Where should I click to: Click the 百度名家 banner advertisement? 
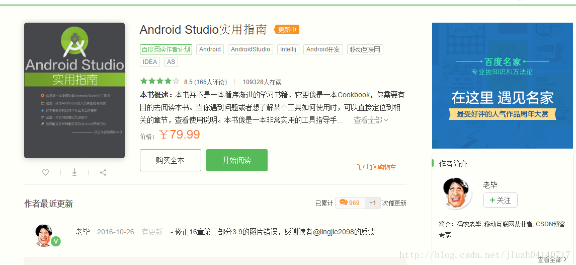[x=503, y=86]
